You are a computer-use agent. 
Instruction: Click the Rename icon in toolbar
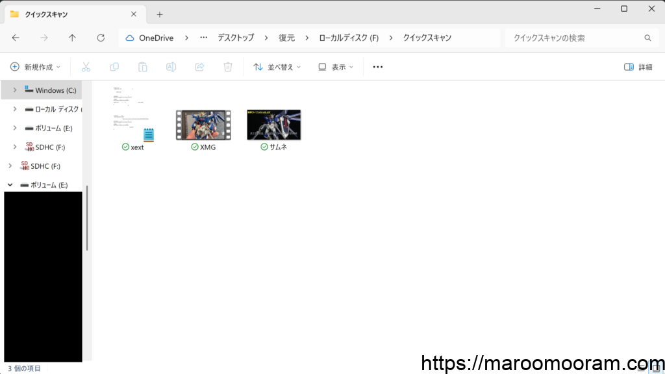pos(171,67)
